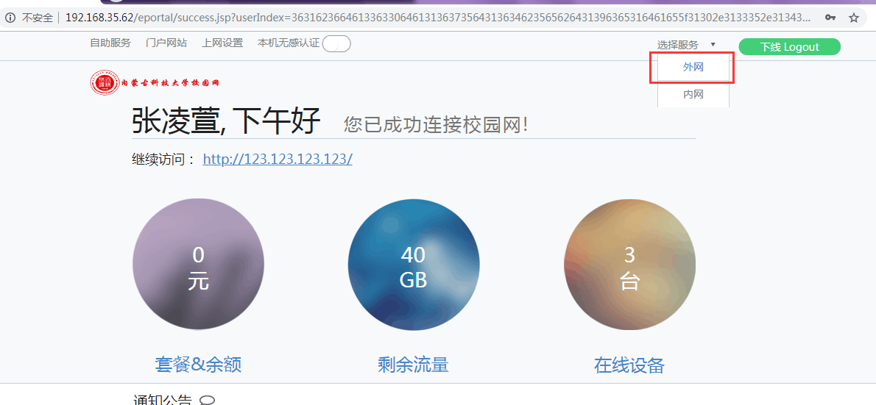Click the university campus network logo
This screenshot has height=405, width=876.
click(155, 82)
